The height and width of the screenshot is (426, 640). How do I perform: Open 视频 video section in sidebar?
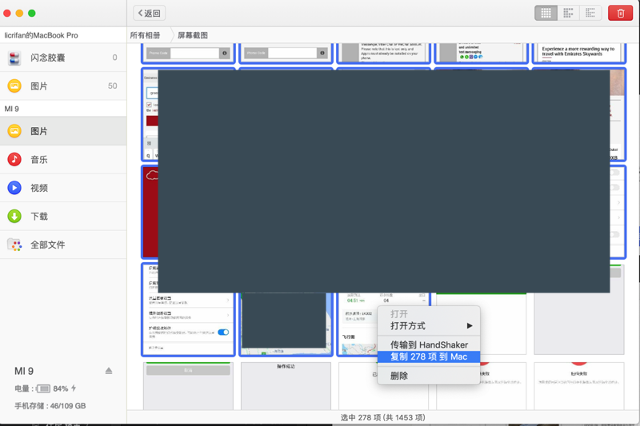(38, 188)
